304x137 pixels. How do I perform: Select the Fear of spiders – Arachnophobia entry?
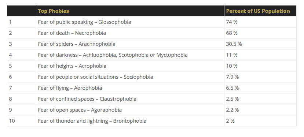tap(77, 44)
